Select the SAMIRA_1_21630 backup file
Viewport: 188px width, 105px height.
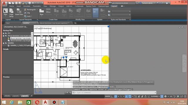tap(20, 45)
